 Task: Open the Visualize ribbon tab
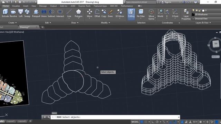16,6
